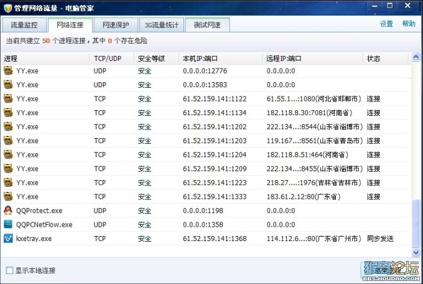Screen dimensions: 423x284
Task: Click remote address 182.118.8.51:464(河南省)
Action: [x=307, y=155]
